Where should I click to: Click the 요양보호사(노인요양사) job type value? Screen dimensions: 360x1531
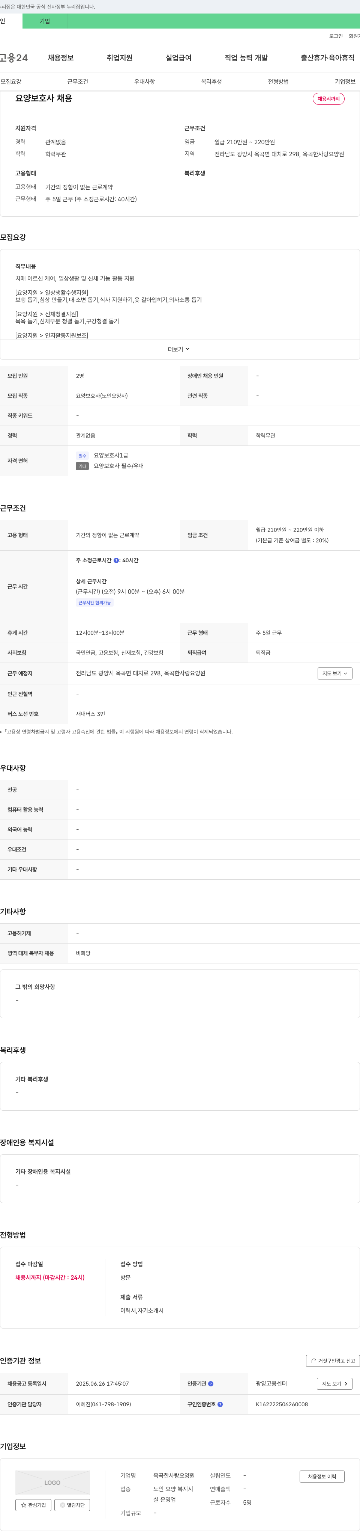click(x=101, y=396)
